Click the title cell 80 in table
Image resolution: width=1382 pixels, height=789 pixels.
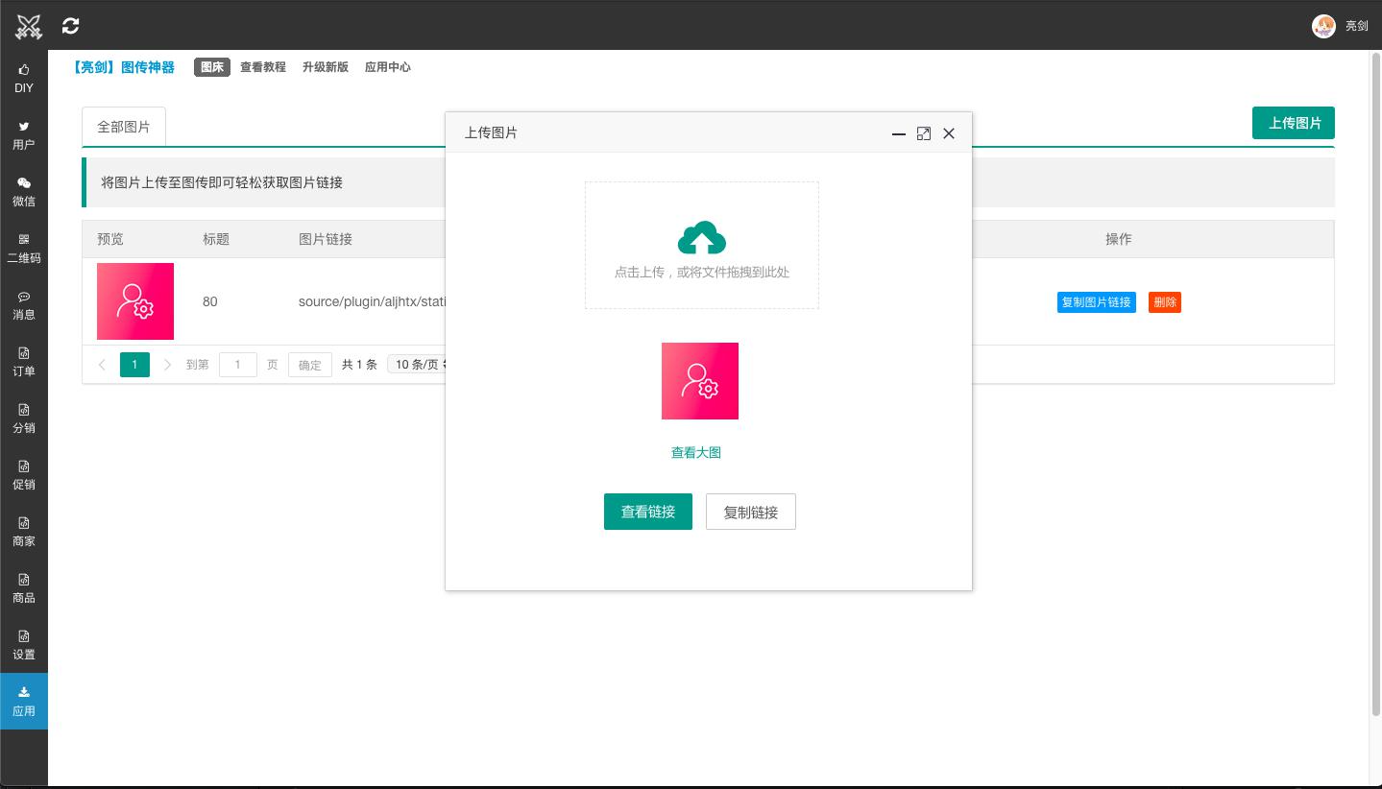(x=210, y=301)
